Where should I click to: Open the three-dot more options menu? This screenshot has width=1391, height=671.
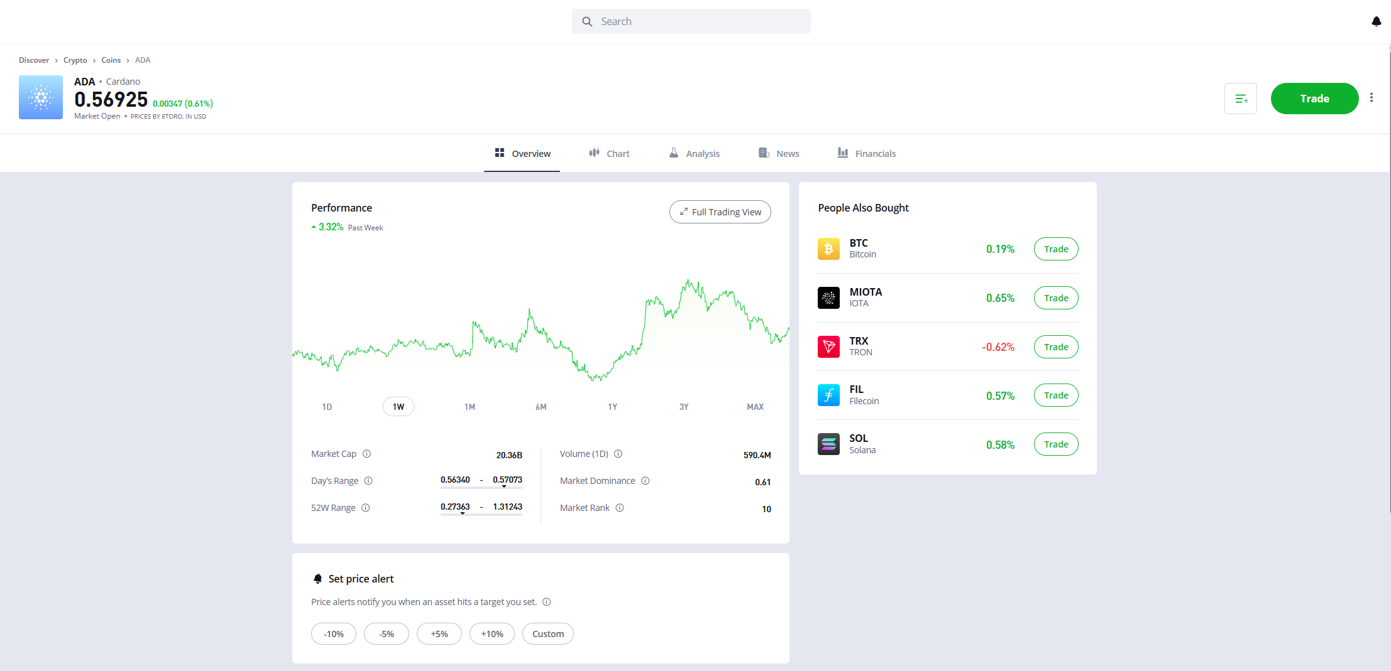(x=1372, y=98)
